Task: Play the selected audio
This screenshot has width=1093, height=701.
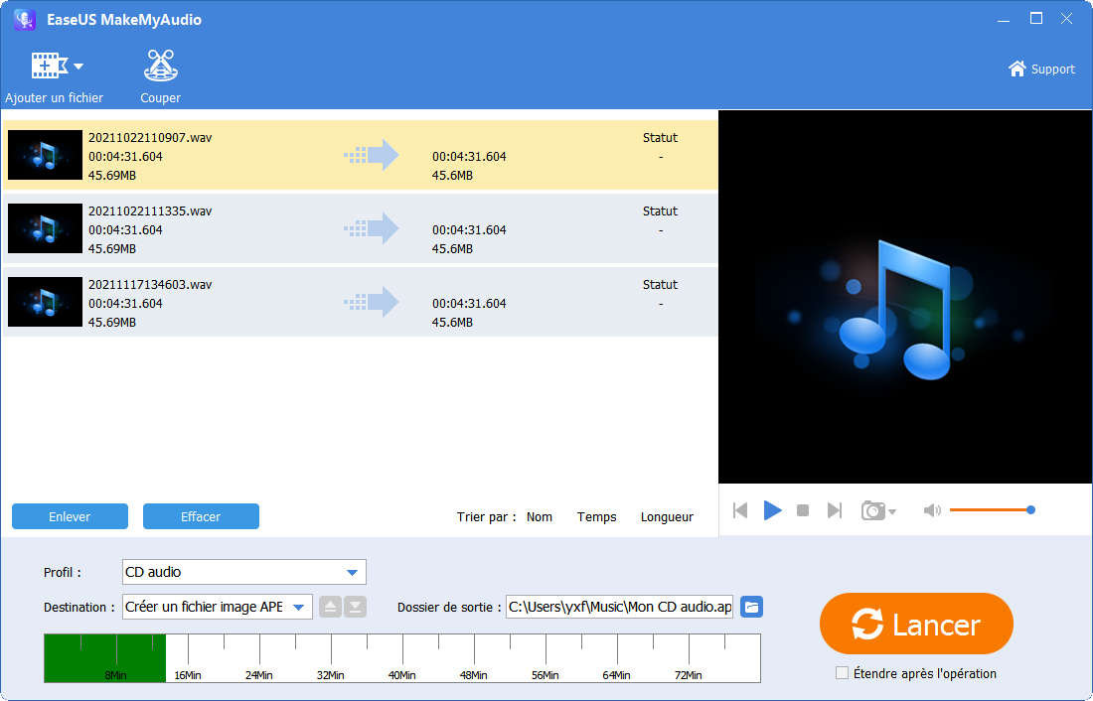Action: coord(772,510)
